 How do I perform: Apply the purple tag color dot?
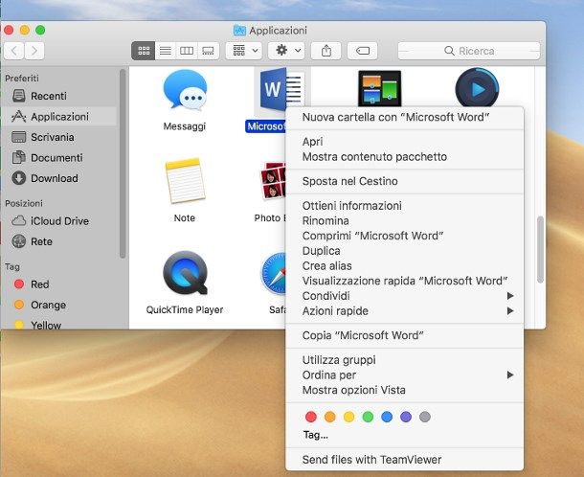[x=406, y=417]
